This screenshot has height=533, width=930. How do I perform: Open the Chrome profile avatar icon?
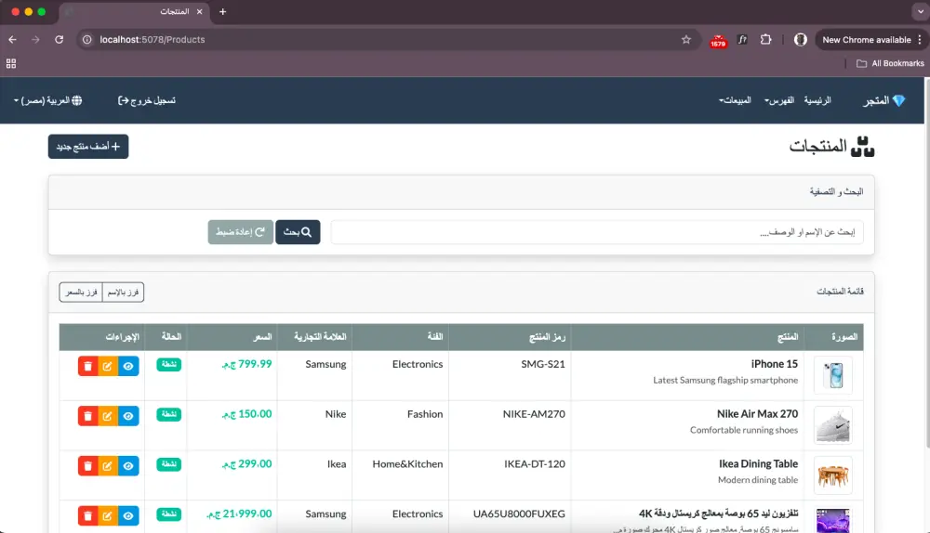pyautogui.click(x=801, y=40)
